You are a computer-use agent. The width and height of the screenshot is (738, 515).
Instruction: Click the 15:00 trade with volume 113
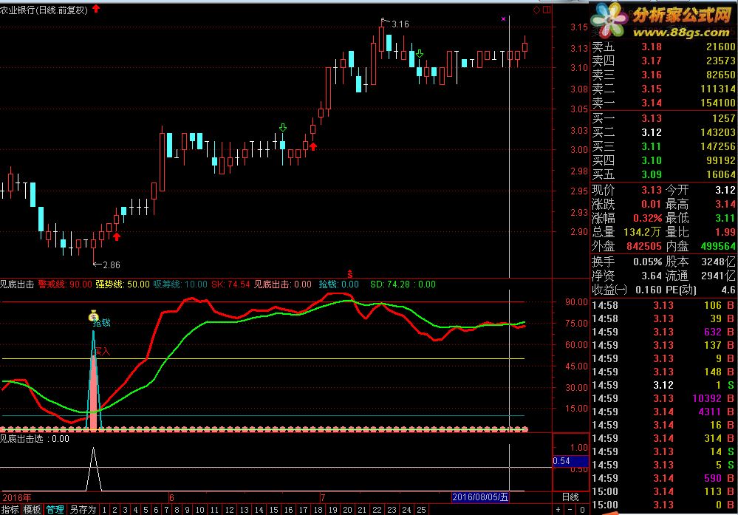(x=663, y=491)
